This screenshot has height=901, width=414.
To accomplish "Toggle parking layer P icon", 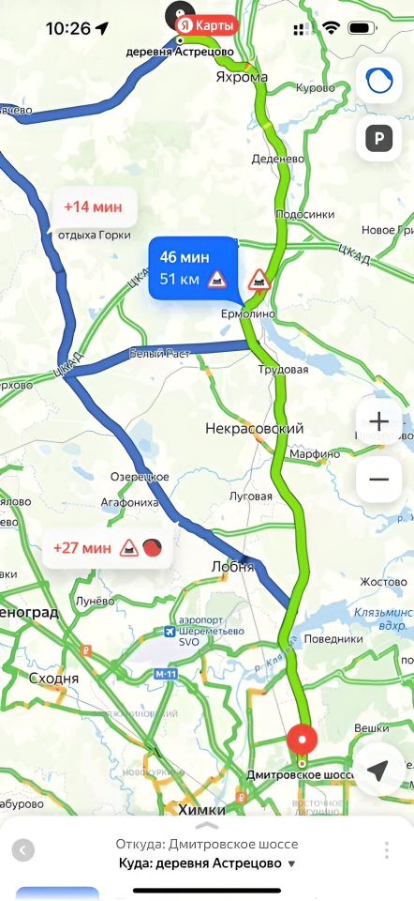I will (x=378, y=138).
